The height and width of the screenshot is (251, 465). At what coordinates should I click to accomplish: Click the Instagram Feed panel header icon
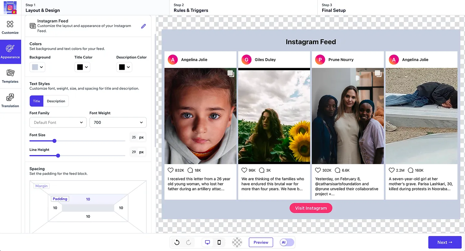point(33,26)
